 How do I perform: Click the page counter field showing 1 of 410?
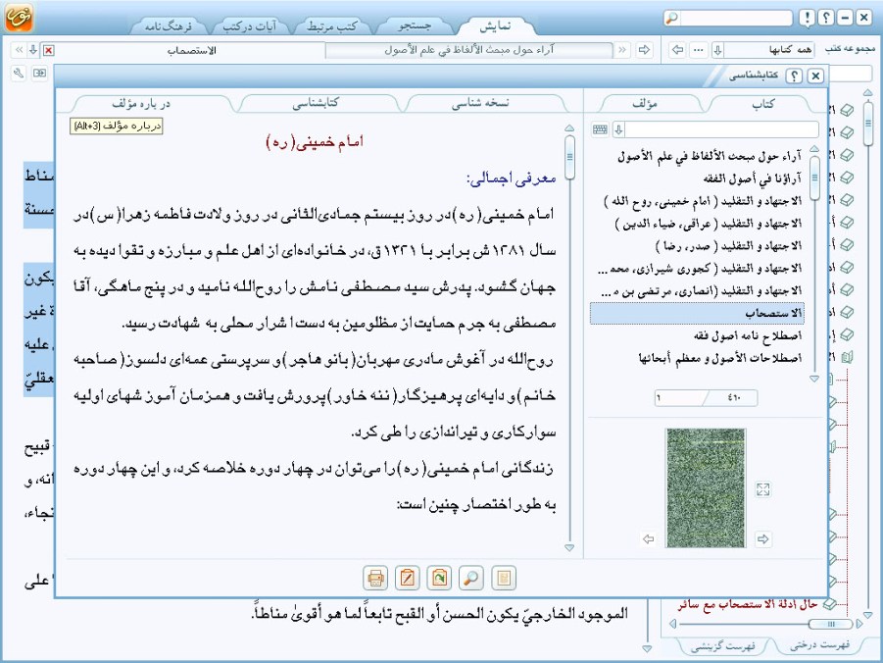707,398
